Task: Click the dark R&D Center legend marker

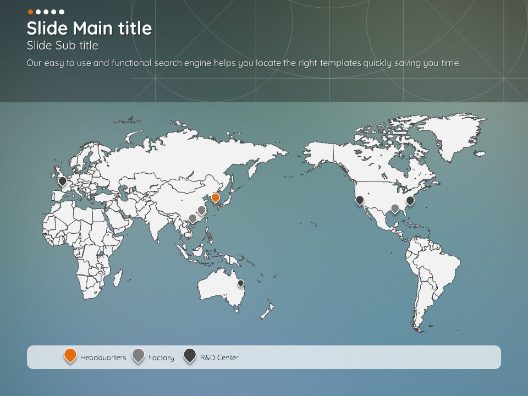Action: 190,355
